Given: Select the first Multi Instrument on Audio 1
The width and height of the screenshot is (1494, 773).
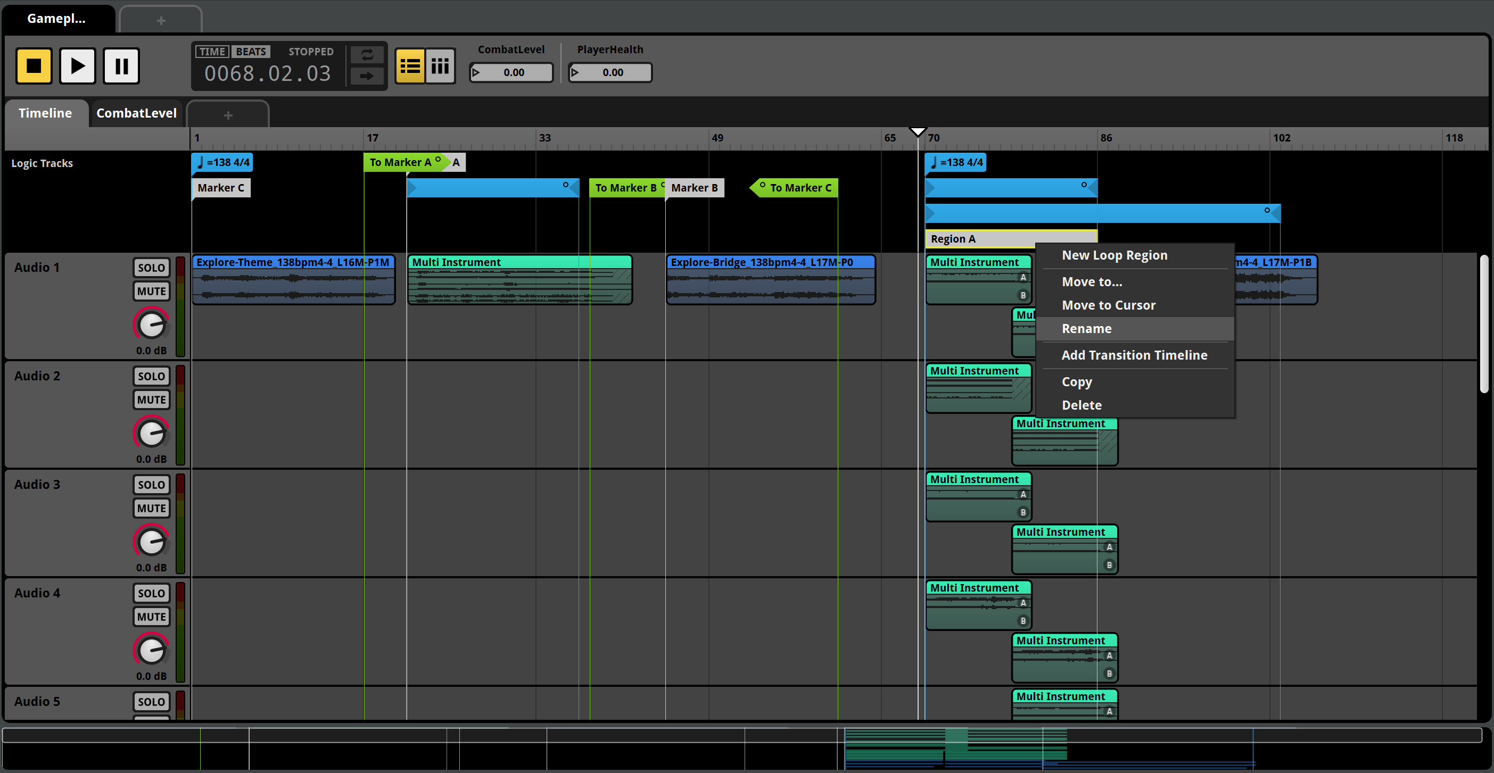Looking at the screenshot, I should coord(519,279).
